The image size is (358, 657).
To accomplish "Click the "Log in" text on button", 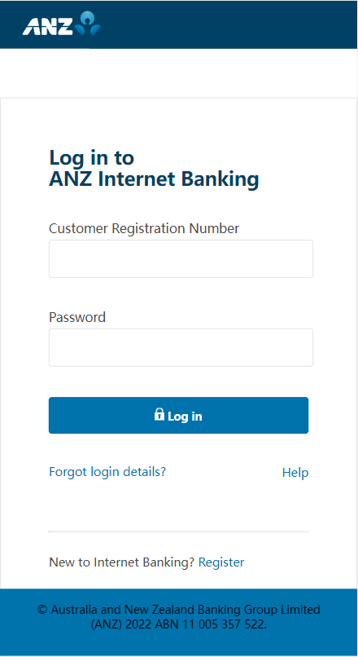I will click(185, 416).
